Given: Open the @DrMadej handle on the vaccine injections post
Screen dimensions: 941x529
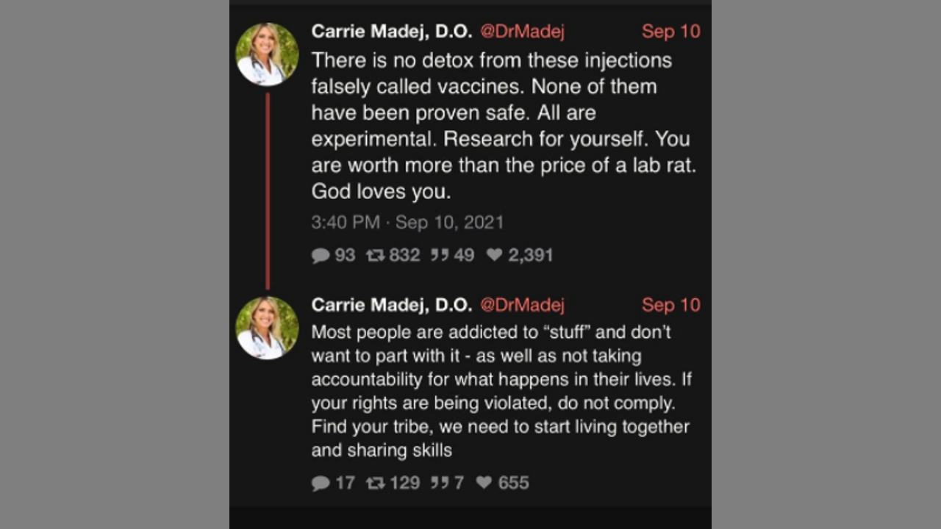Looking at the screenshot, I should click(x=522, y=32).
